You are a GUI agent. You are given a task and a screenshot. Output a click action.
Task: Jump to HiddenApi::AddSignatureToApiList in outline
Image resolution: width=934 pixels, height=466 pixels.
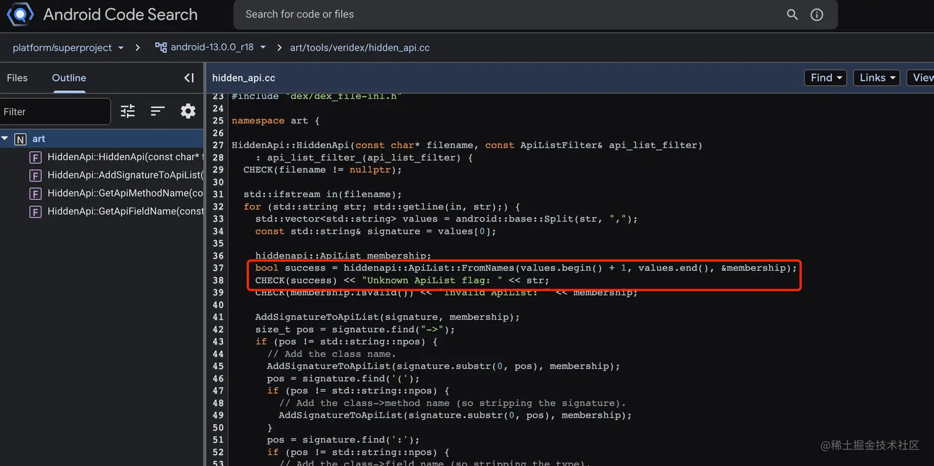click(x=125, y=175)
